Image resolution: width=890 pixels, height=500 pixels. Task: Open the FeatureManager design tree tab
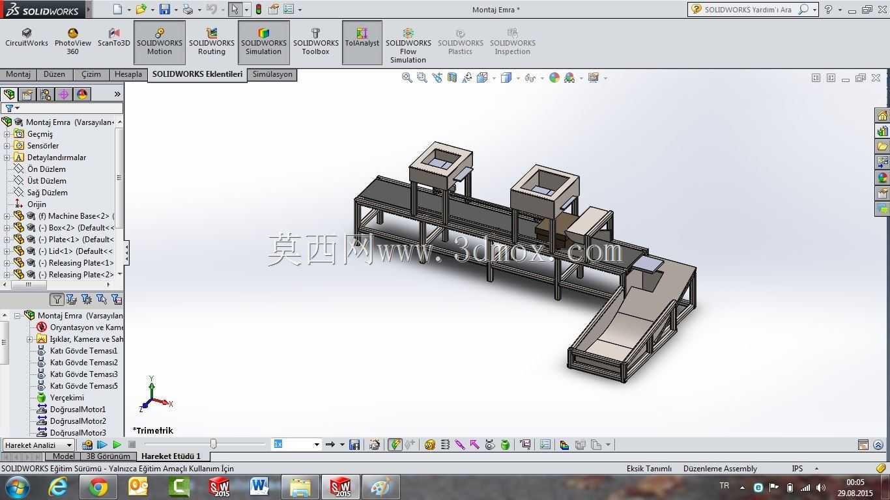9,94
